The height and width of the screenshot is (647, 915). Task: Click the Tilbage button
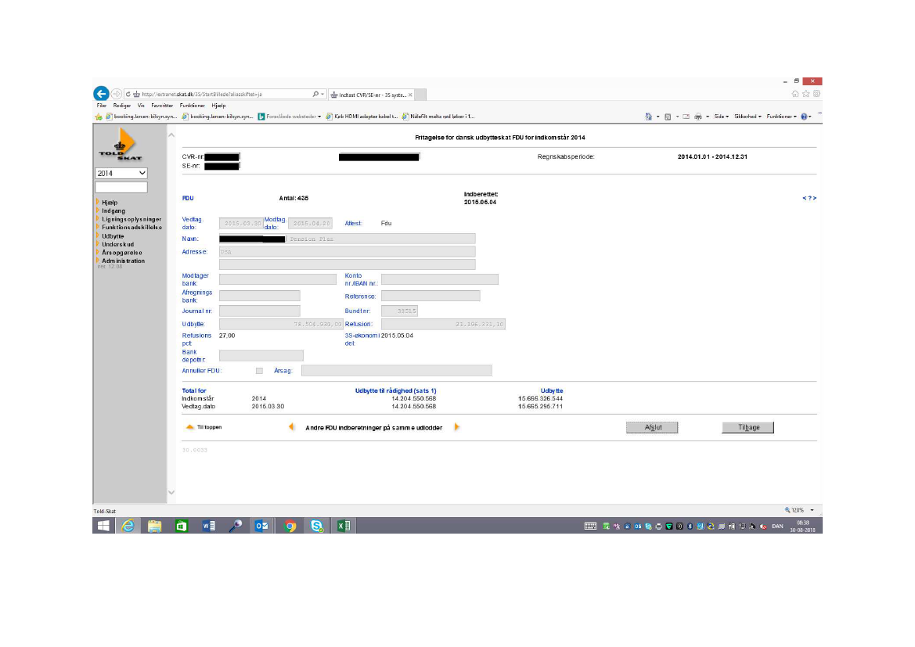[x=748, y=428]
